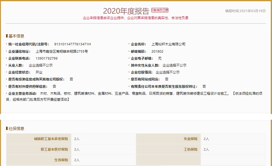Click the 0条修改记录 badge
The height and width of the screenshot is (166, 272).
tap(160, 10)
